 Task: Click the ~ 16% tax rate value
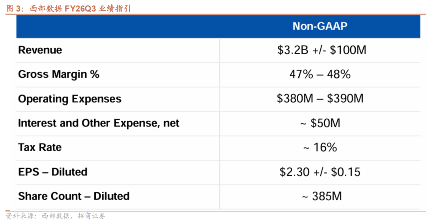point(320,147)
